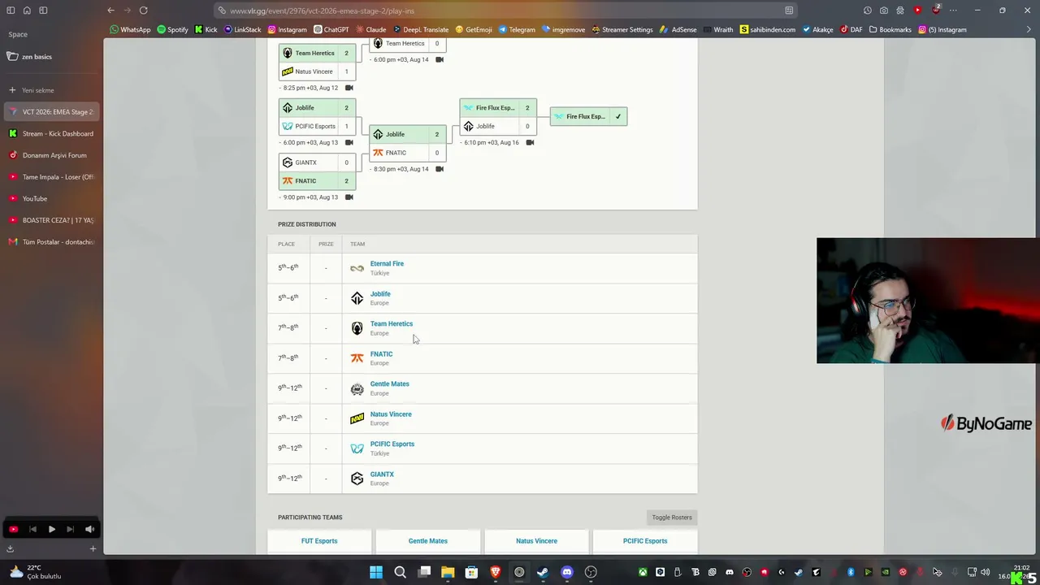Viewport: 1040px width, 585px height.
Task: Open Joblife team link in prize distribution
Action: pyautogui.click(x=380, y=293)
